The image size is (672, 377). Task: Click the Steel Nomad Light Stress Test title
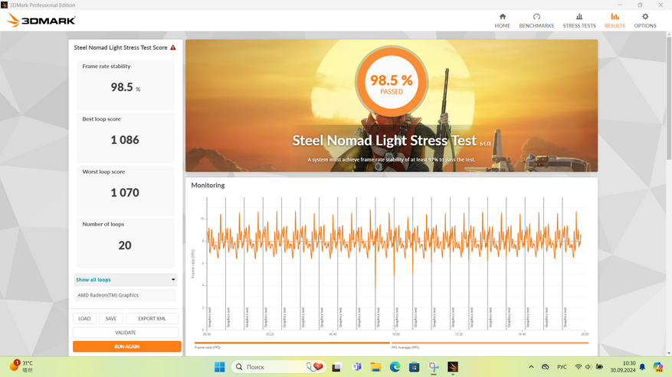pyautogui.click(x=385, y=141)
